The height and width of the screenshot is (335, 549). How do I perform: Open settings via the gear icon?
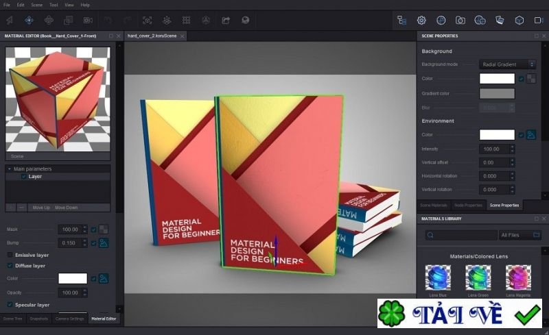click(x=421, y=21)
